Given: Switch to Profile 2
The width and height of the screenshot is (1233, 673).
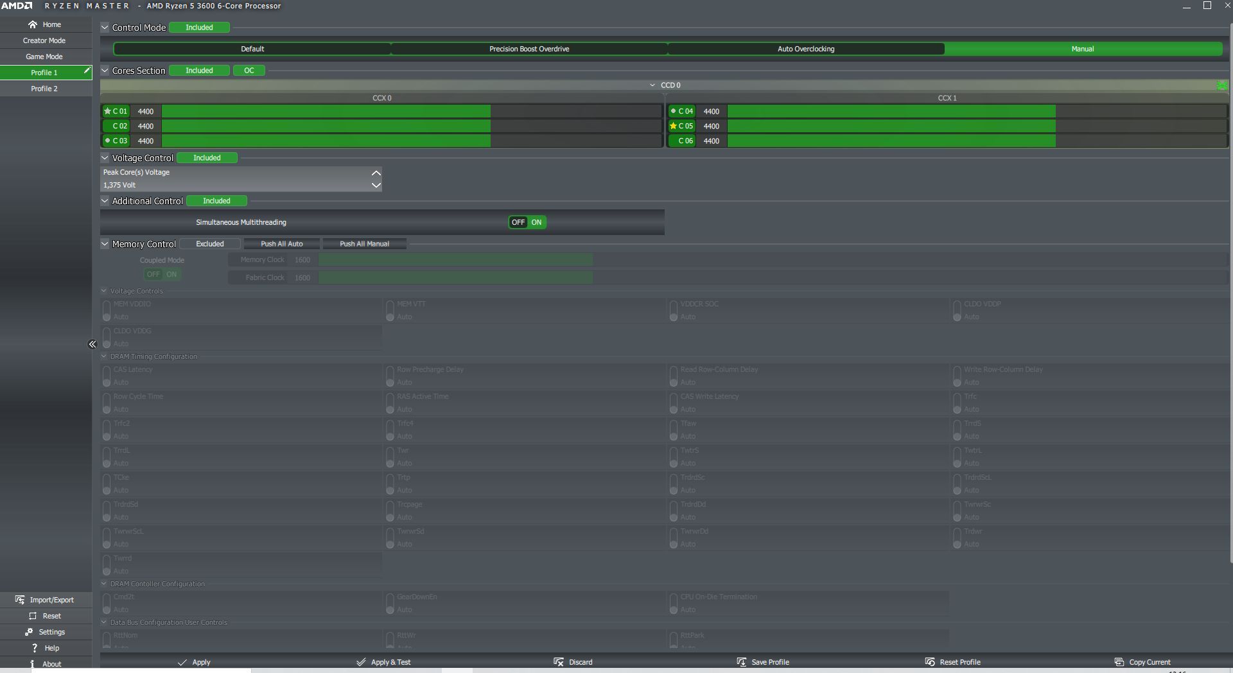Looking at the screenshot, I should 45,89.
